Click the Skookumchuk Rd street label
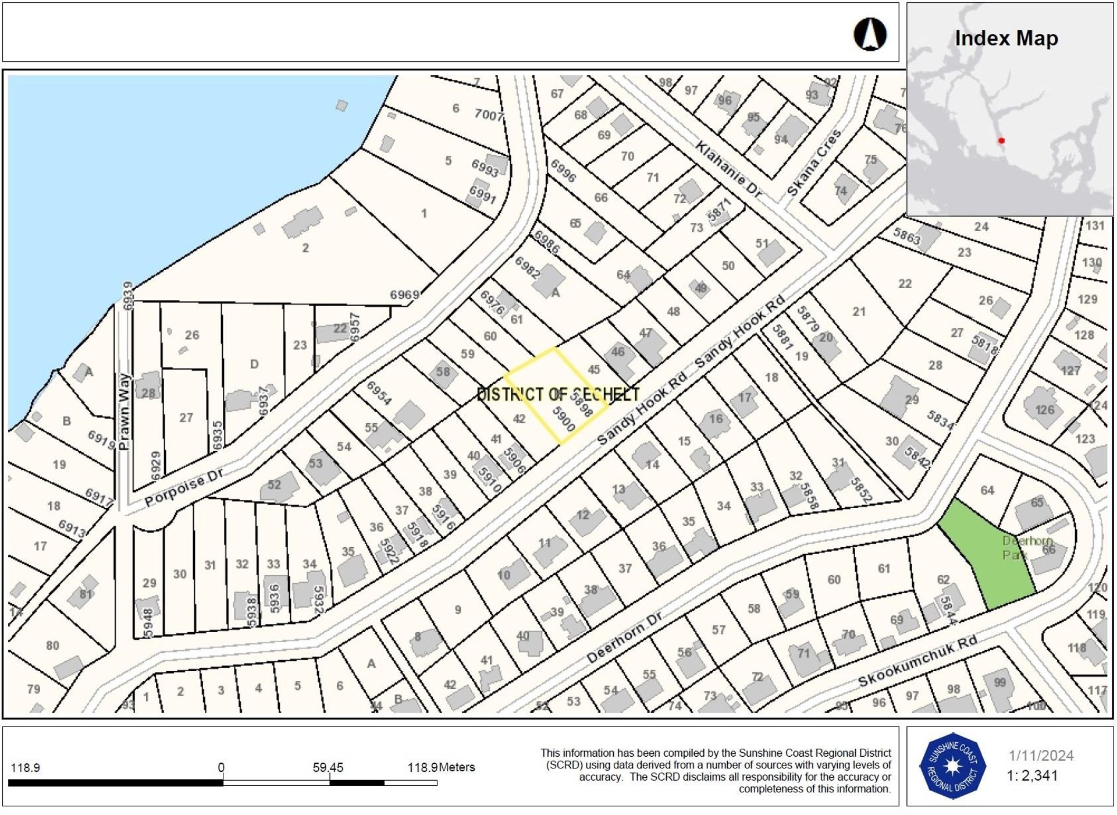Screen dimensions: 1117x815 [917, 661]
